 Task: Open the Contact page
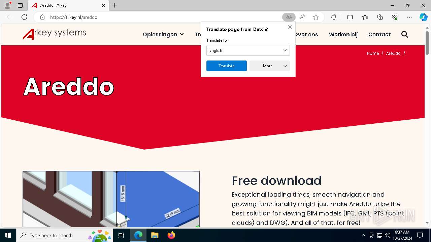coord(379,34)
